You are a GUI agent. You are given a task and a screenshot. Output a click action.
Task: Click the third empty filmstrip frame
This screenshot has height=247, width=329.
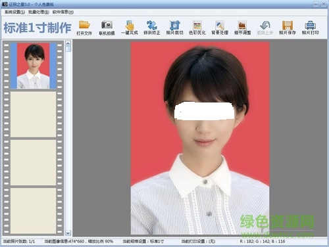coord(33,163)
